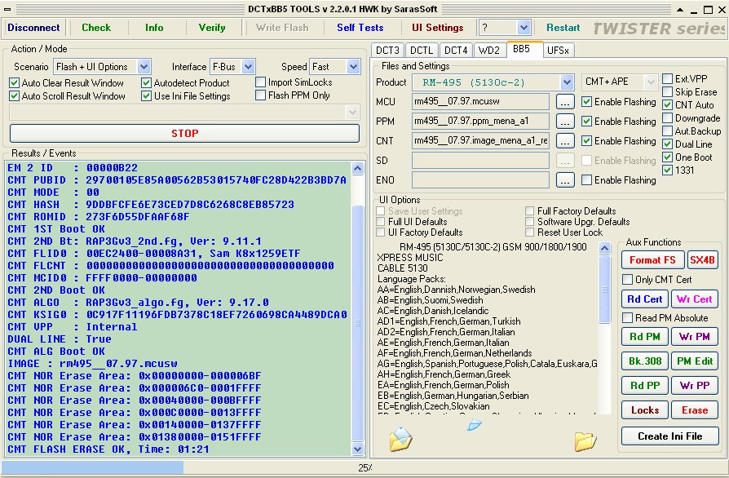Toggle Auto Scroll Result Window checkbox
Screen dimensions: 729x478
click(x=15, y=96)
